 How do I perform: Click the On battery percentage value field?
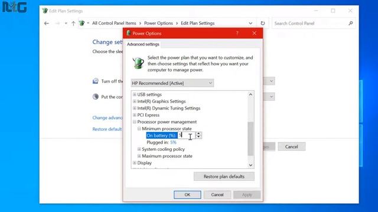click(187, 135)
